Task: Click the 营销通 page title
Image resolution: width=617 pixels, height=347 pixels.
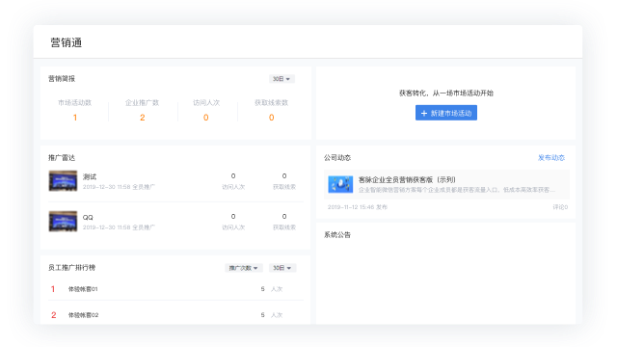Action: 67,42
